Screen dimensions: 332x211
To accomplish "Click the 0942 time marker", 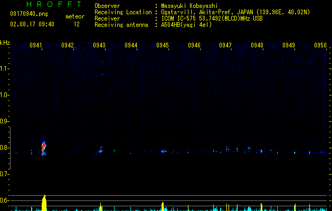I will [68, 45].
